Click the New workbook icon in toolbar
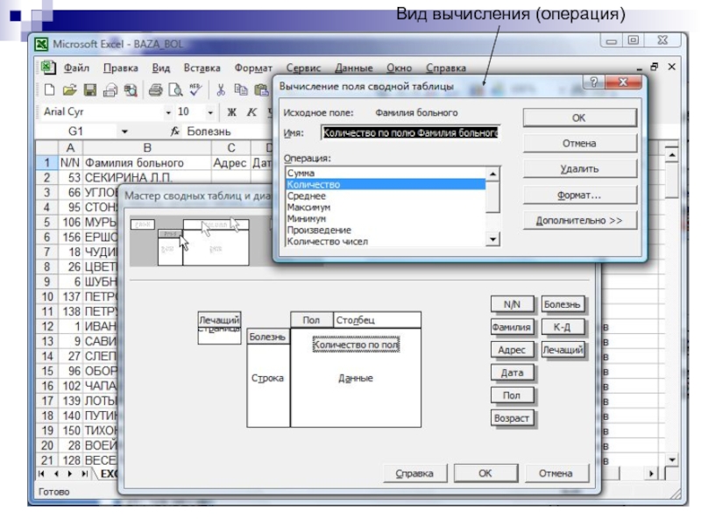Viewport: 701px width, 526px height. 50,89
